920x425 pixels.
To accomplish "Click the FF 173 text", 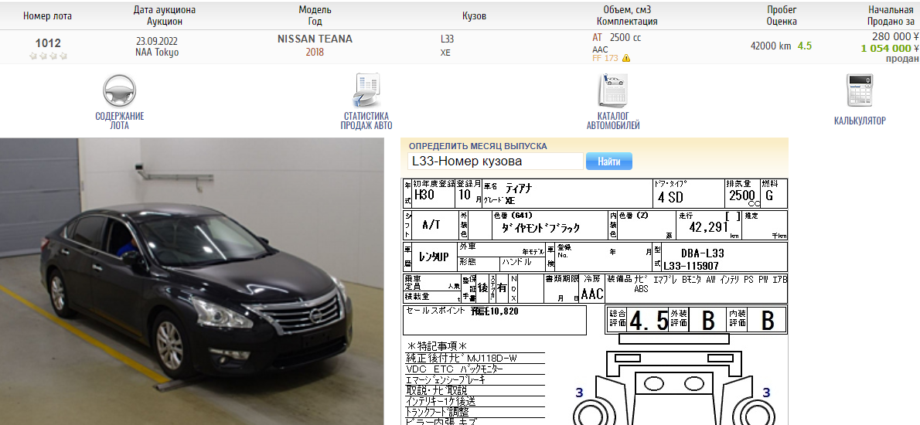I will pos(605,58).
